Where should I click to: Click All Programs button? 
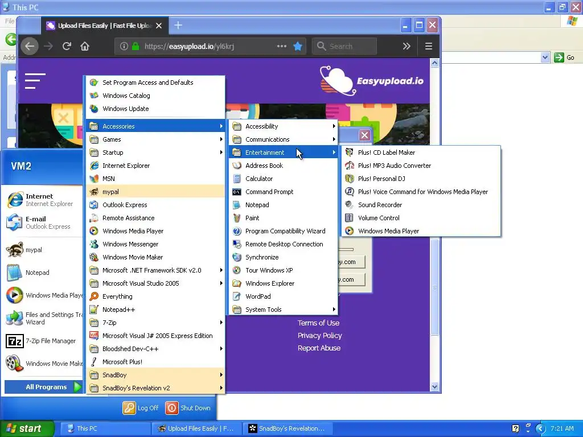[44, 387]
